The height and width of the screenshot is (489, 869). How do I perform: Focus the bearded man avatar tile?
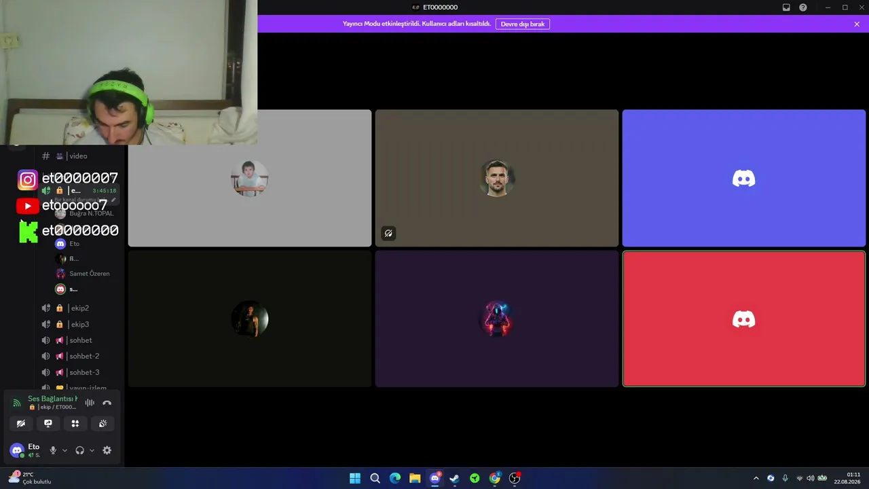497,178
